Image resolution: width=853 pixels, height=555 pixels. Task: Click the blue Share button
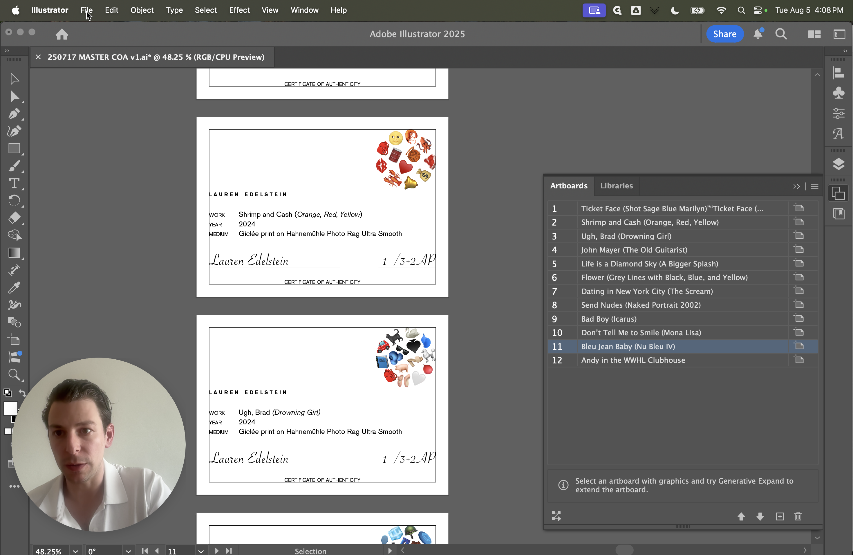point(725,34)
